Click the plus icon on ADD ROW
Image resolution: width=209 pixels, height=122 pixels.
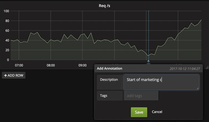click(x=5, y=75)
